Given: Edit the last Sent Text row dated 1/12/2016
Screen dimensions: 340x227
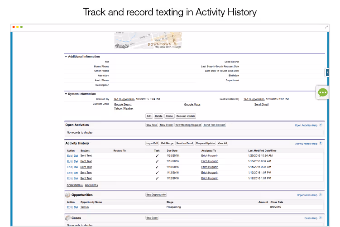Looking at the screenshot, I should coord(69,179).
